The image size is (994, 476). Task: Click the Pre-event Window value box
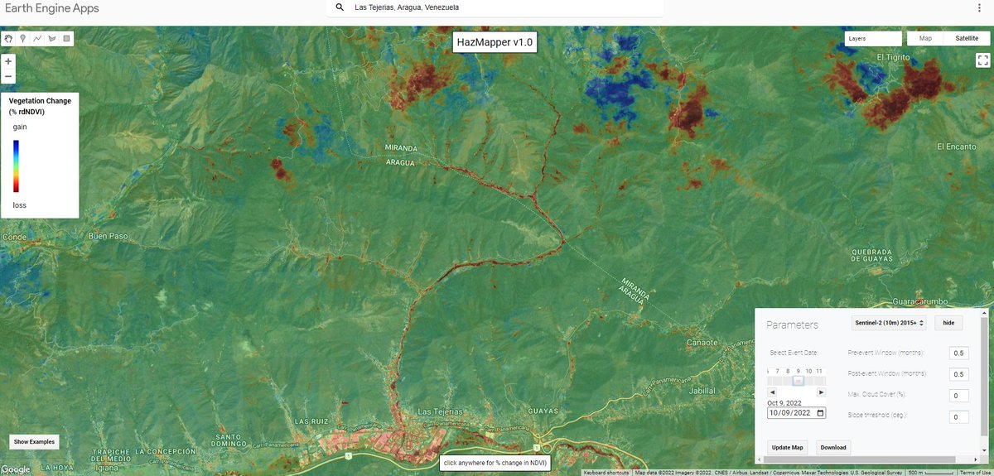tap(958, 353)
